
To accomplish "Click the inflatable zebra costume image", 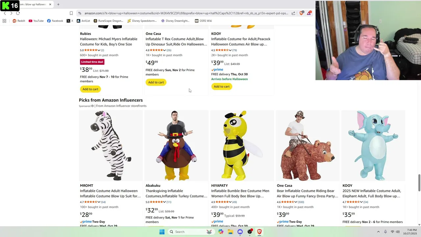I will (111, 145).
